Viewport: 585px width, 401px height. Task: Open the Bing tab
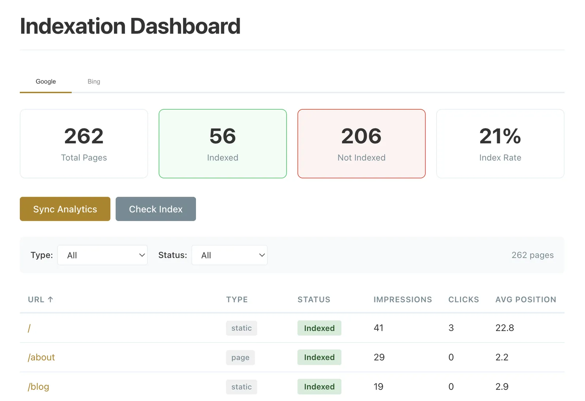tap(94, 82)
